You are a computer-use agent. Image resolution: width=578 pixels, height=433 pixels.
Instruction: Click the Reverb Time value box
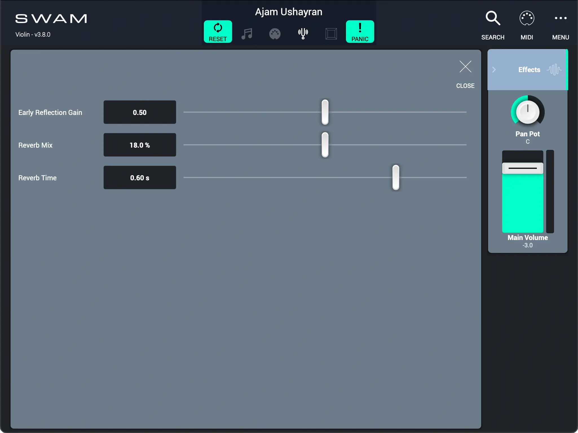(140, 177)
